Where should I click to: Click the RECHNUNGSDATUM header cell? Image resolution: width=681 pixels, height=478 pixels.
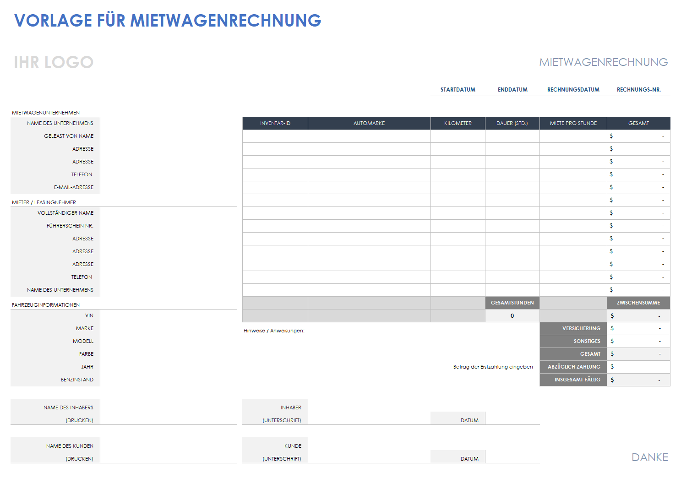click(573, 90)
